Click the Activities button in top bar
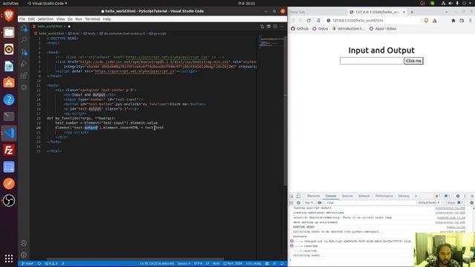The height and width of the screenshot is (267, 475). [10, 3]
